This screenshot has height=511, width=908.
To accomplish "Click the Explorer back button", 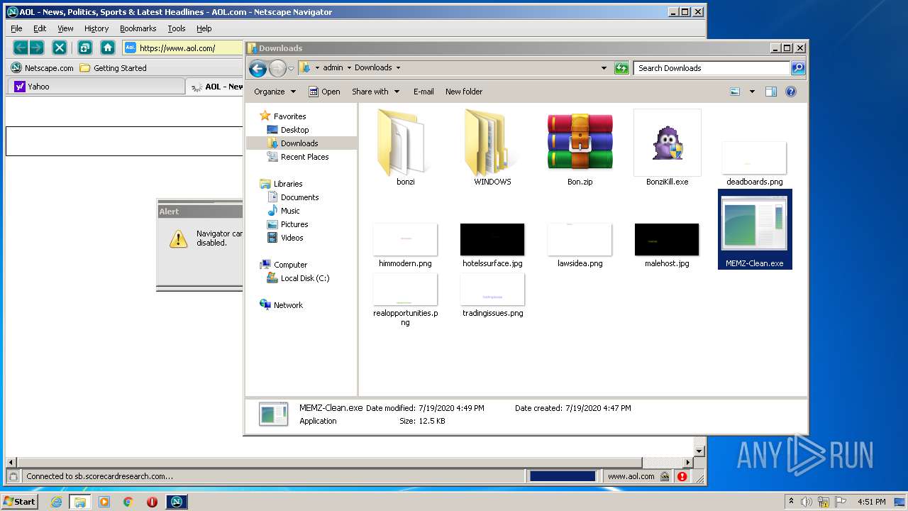I will click(258, 68).
